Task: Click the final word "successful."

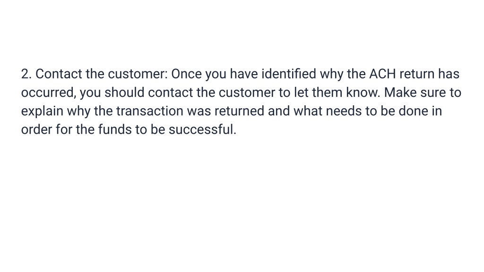Action: click(x=202, y=129)
